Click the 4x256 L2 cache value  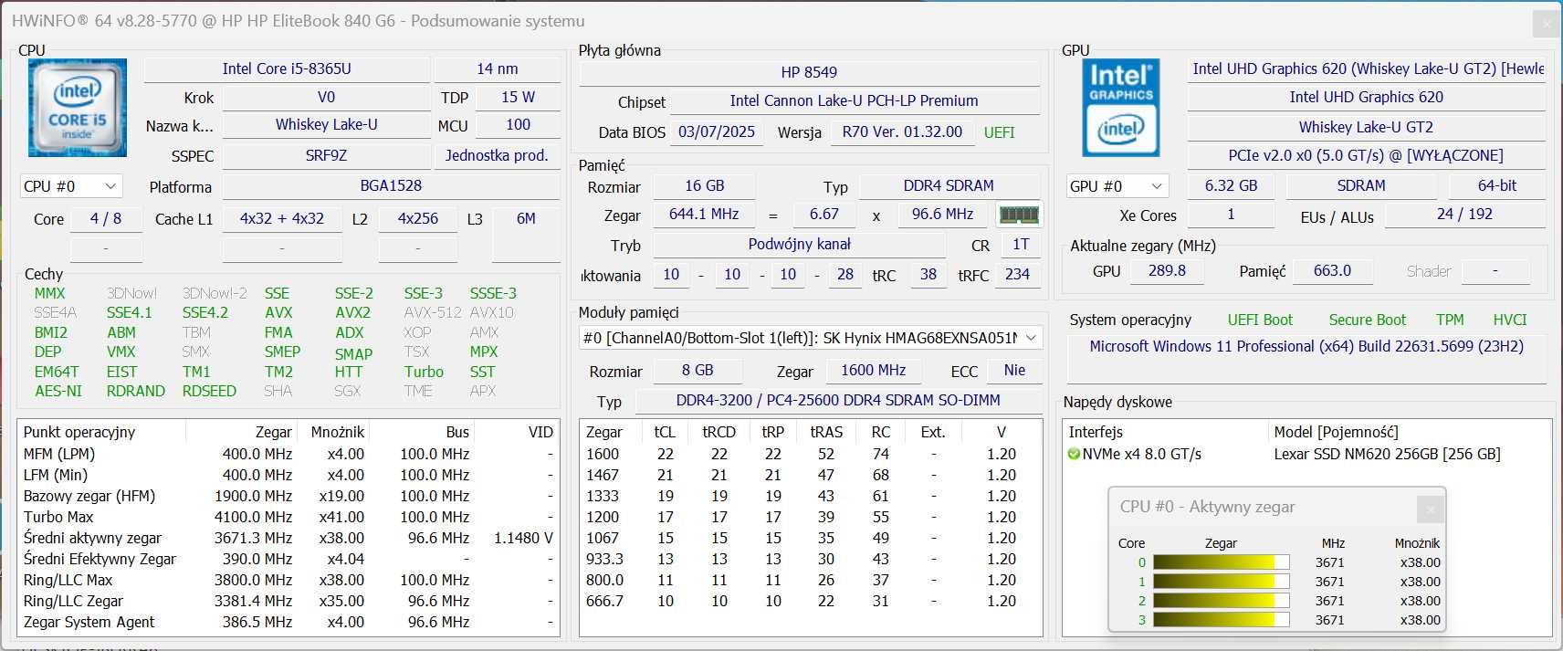pyautogui.click(x=418, y=219)
